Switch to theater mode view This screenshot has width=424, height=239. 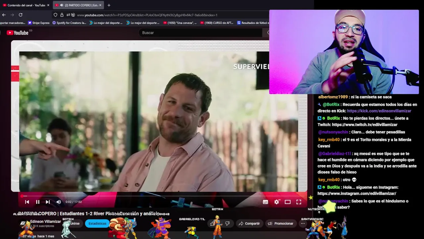tap(288, 202)
